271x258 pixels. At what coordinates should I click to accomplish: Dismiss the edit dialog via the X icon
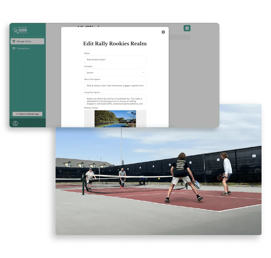coord(163,32)
